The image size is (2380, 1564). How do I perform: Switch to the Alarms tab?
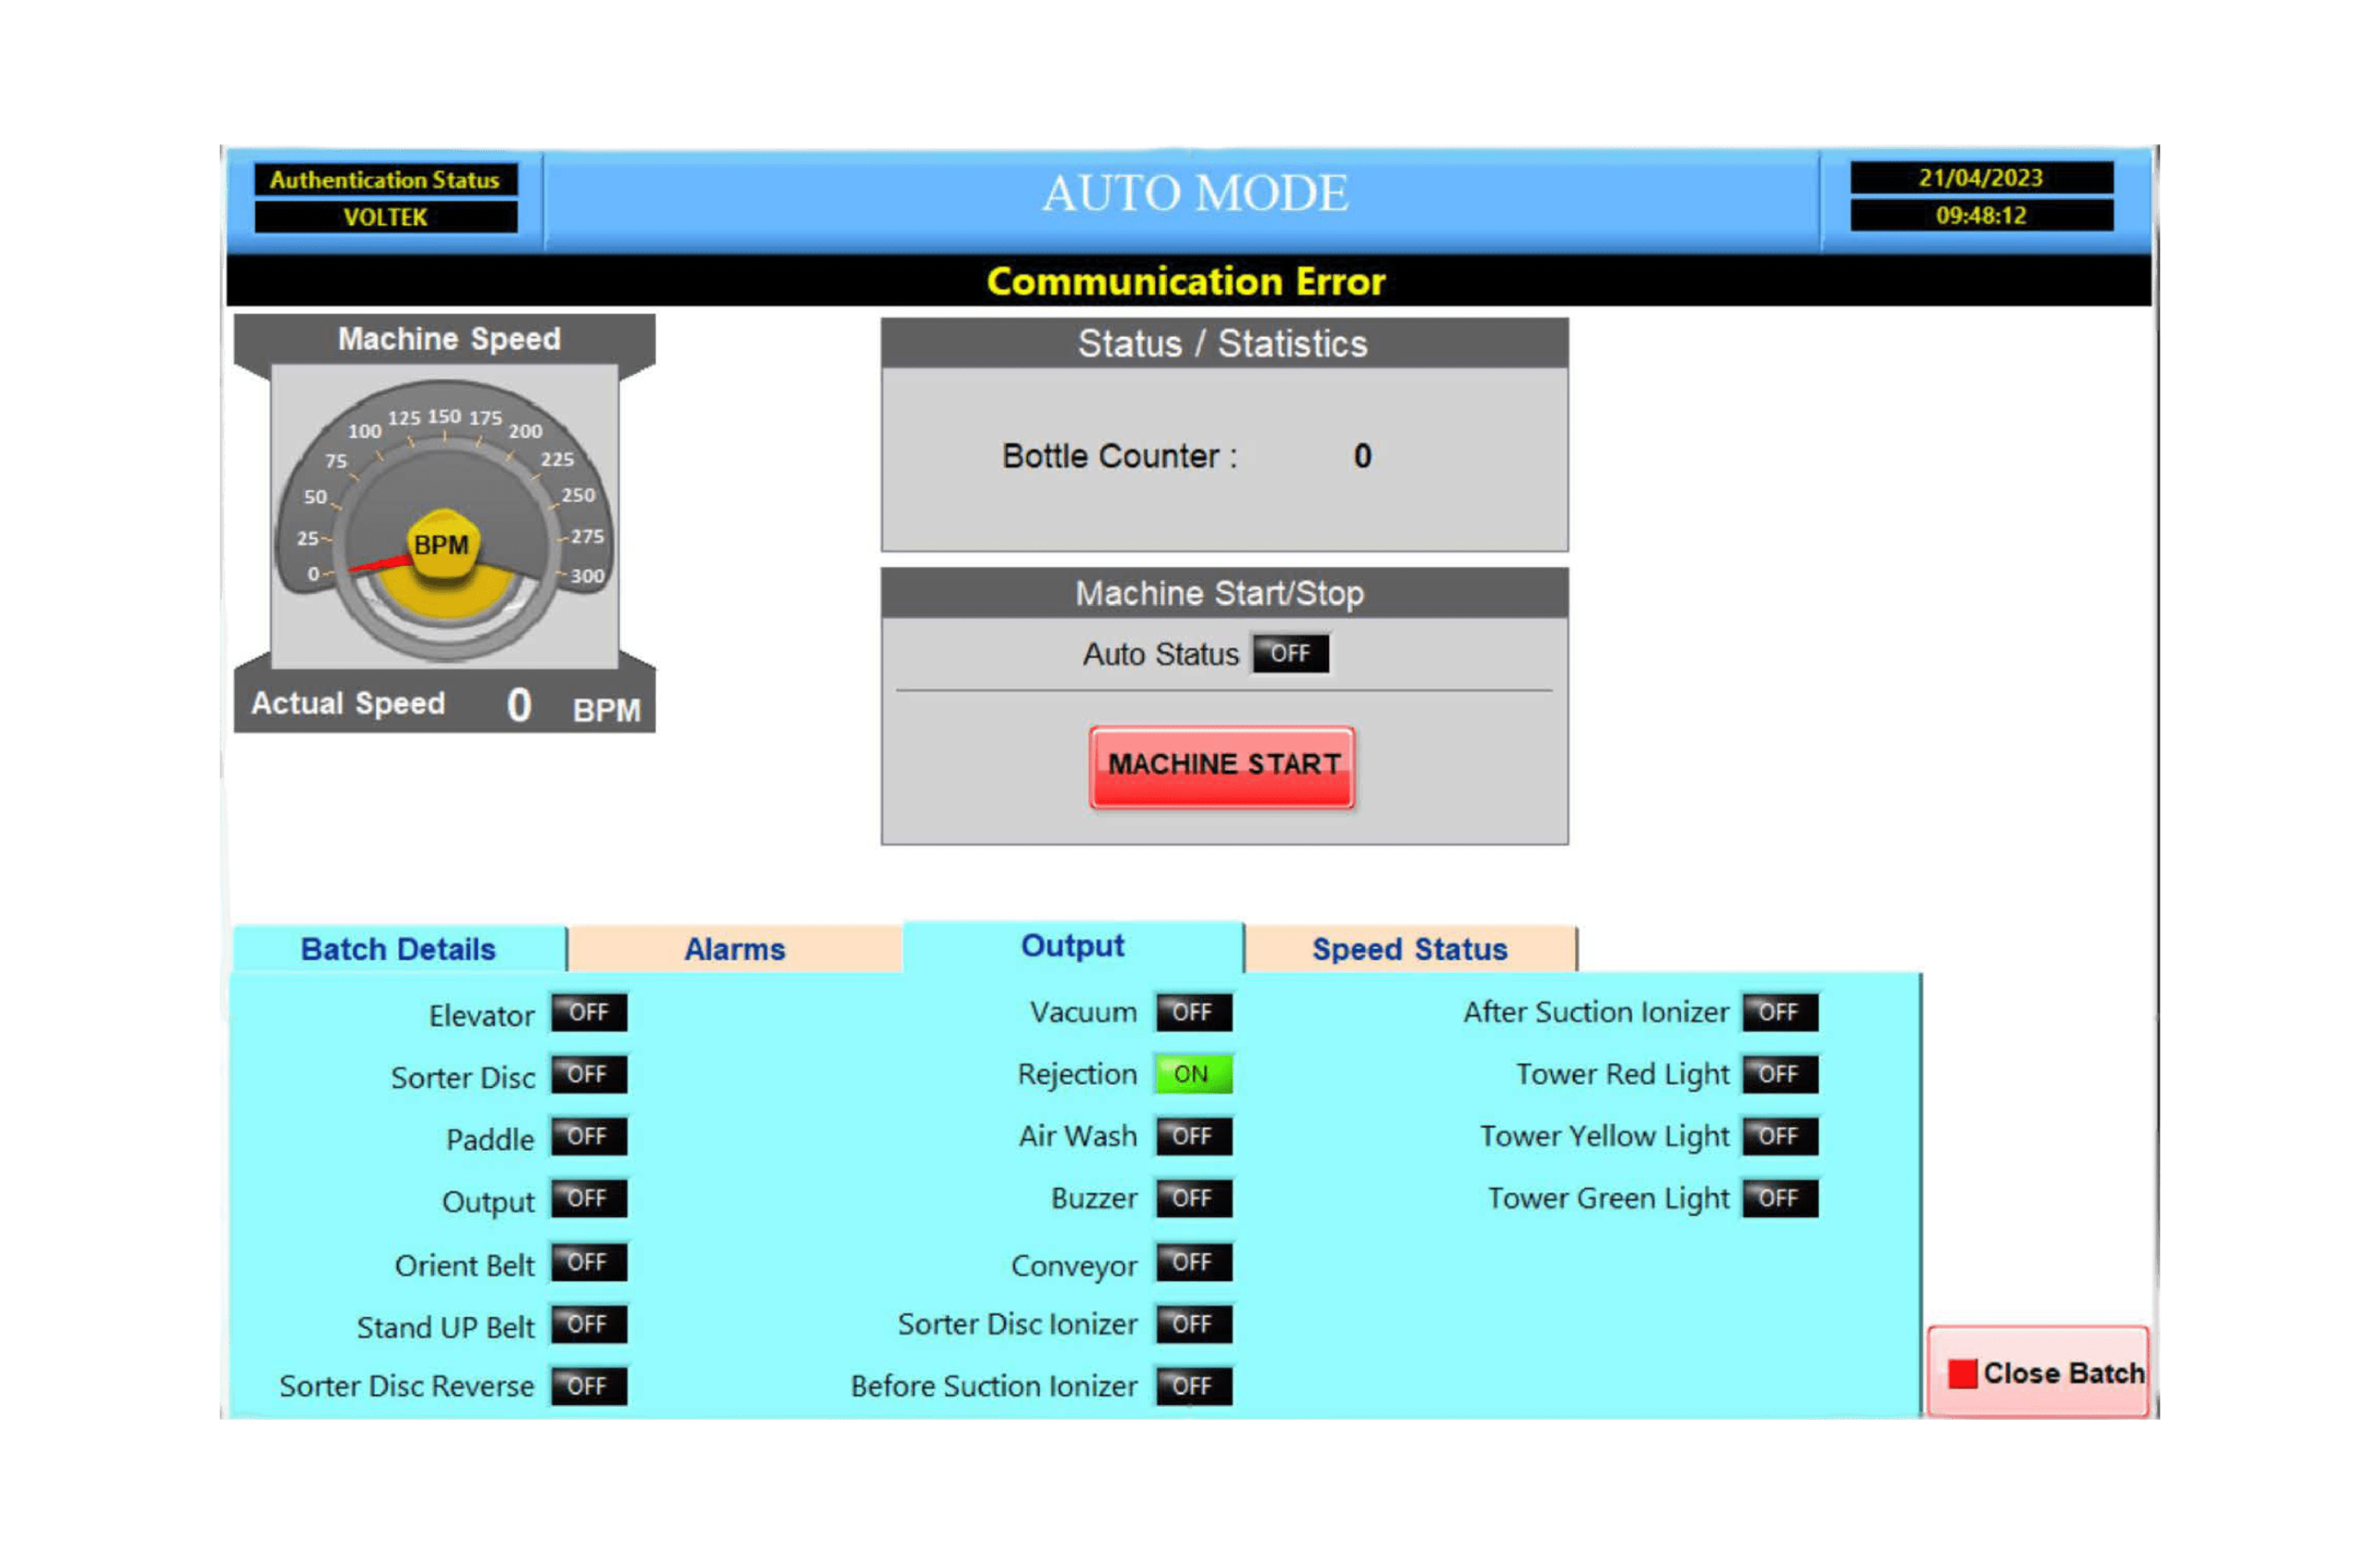(735, 948)
